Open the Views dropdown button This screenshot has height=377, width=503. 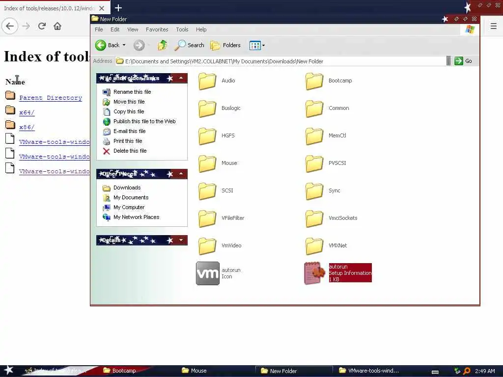(257, 45)
